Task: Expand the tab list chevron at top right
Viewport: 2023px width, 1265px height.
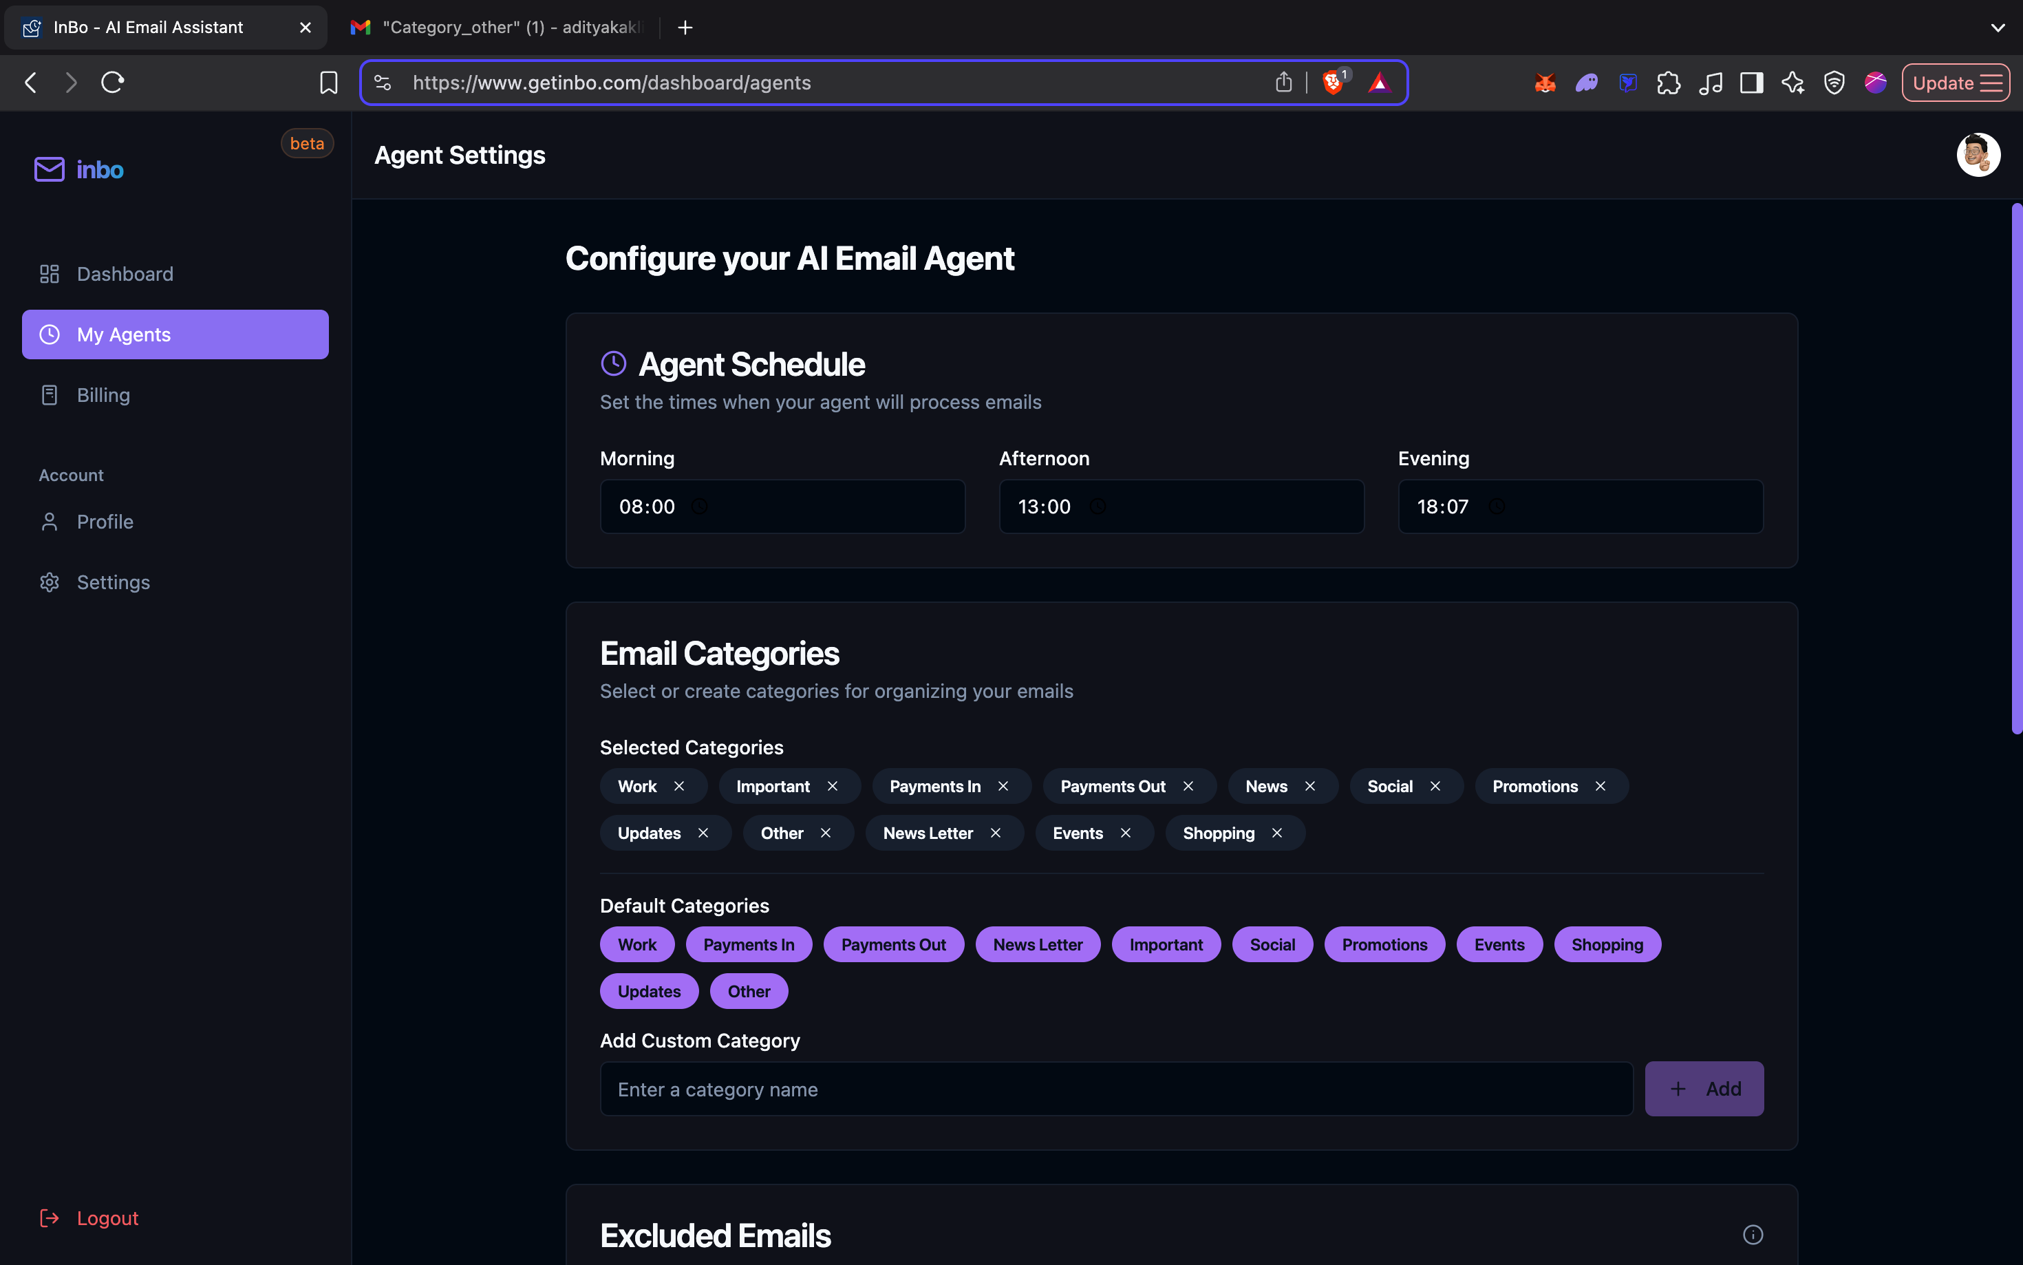Action: (1997, 28)
